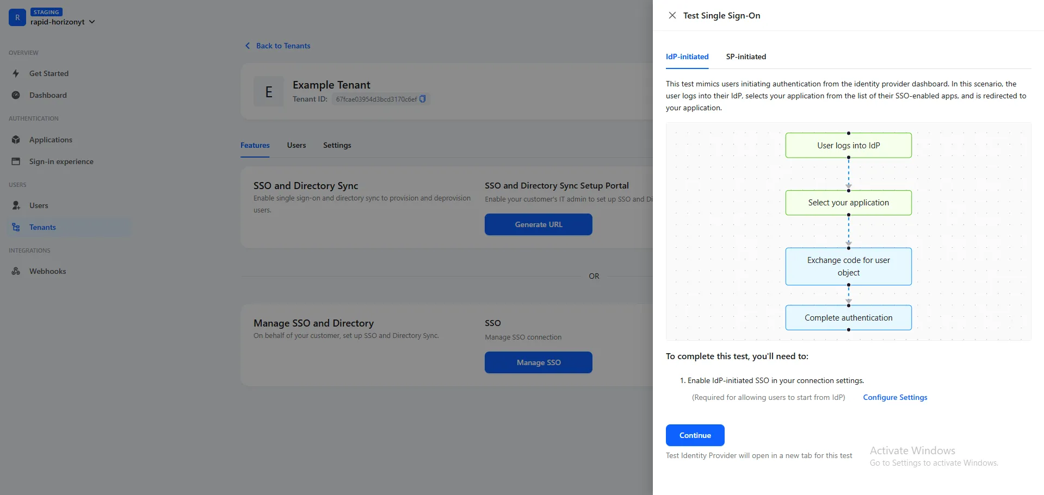Select the Sign-in experience icon
Image resolution: width=1044 pixels, height=495 pixels.
point(16,161)
